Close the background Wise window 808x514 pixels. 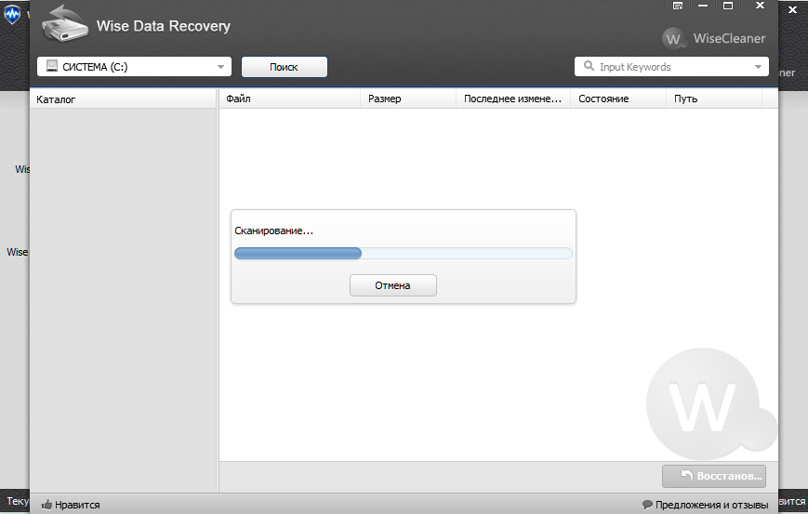[x=792, y=10]
